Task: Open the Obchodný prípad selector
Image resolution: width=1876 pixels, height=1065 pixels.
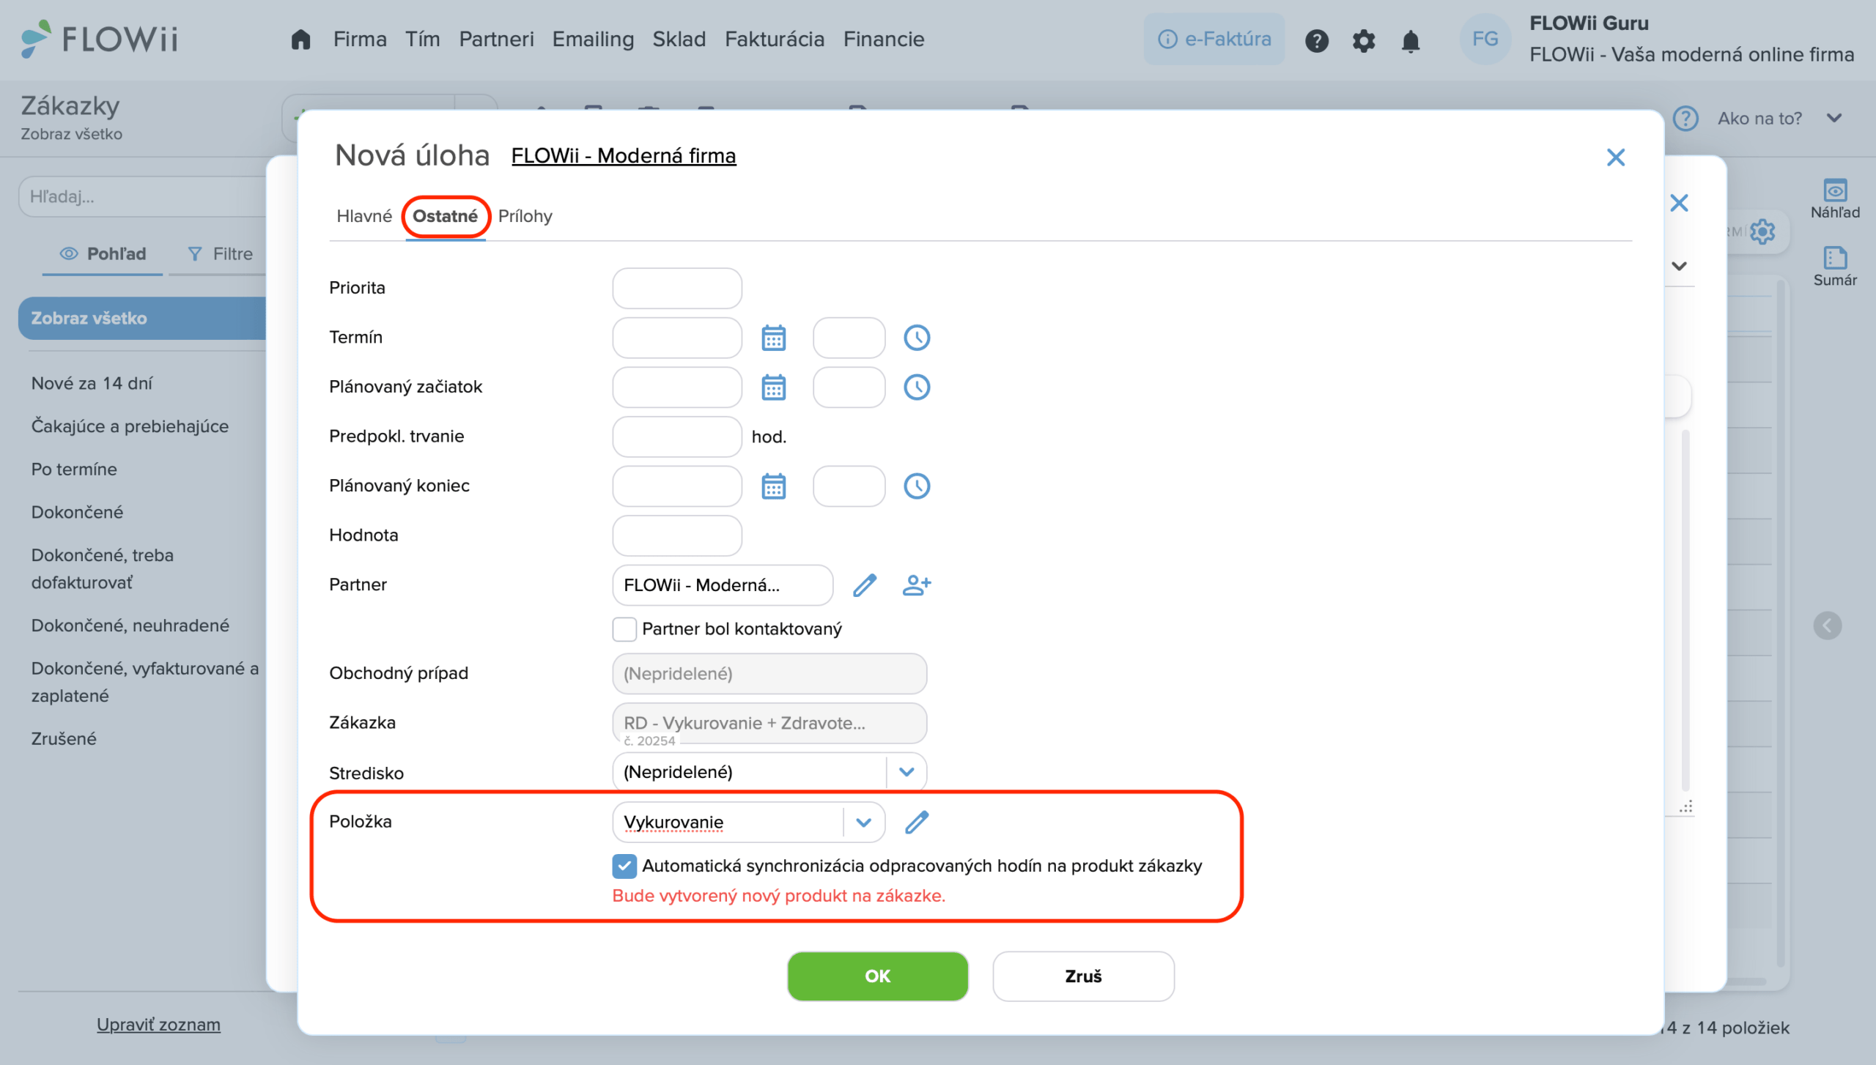Action: (769, 674)
